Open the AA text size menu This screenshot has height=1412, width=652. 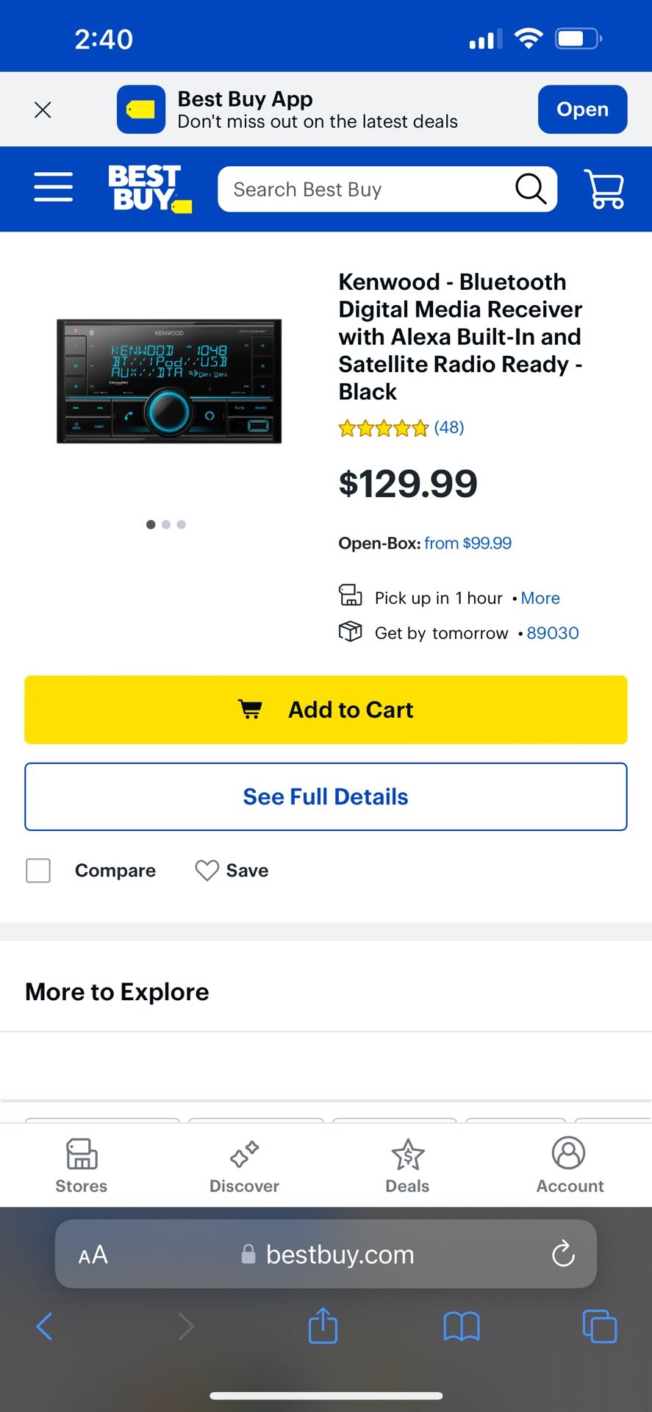(93, 1255)
